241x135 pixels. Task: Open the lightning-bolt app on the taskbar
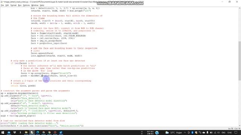(20, 132)
